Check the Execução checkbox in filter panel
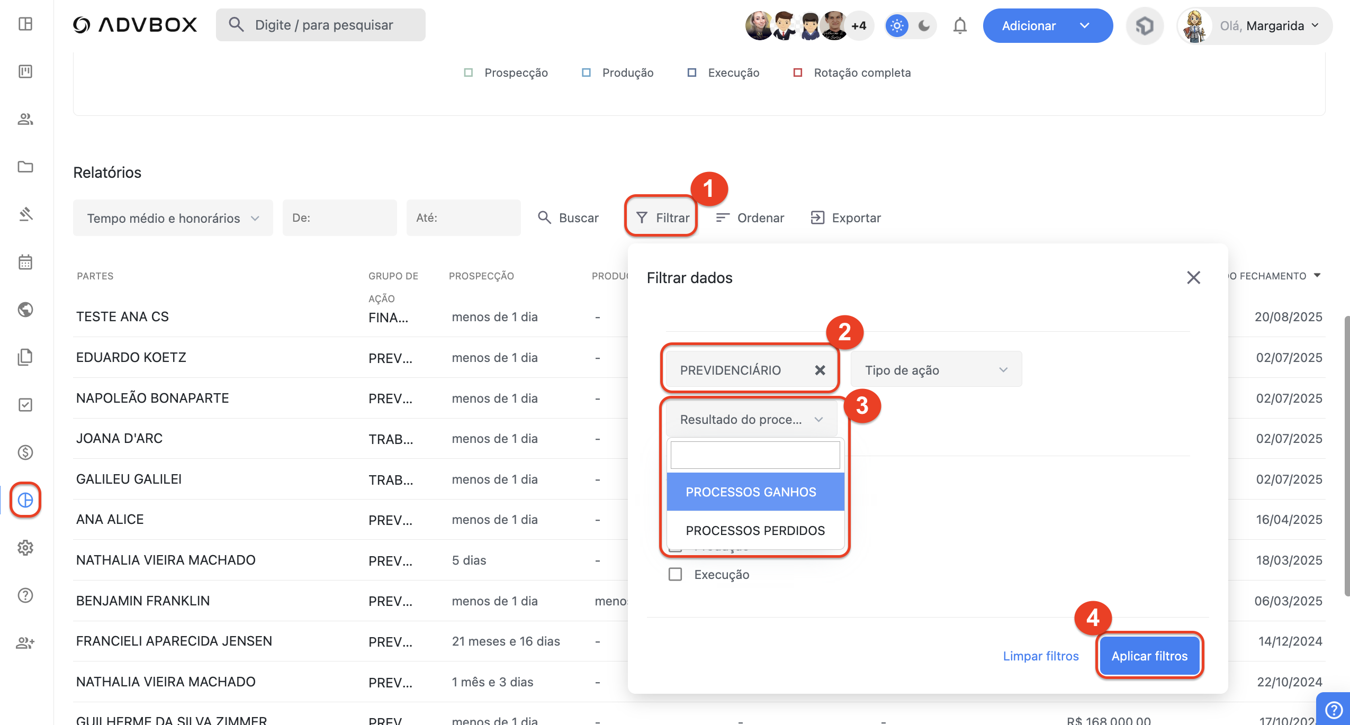The width and height of the screenshot is (1350, 725). click(x=675, y=574)
